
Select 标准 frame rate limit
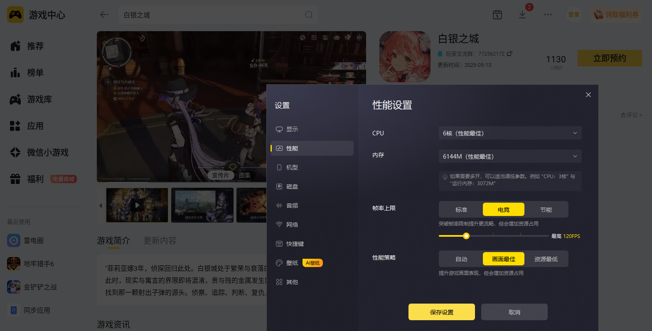461,210
